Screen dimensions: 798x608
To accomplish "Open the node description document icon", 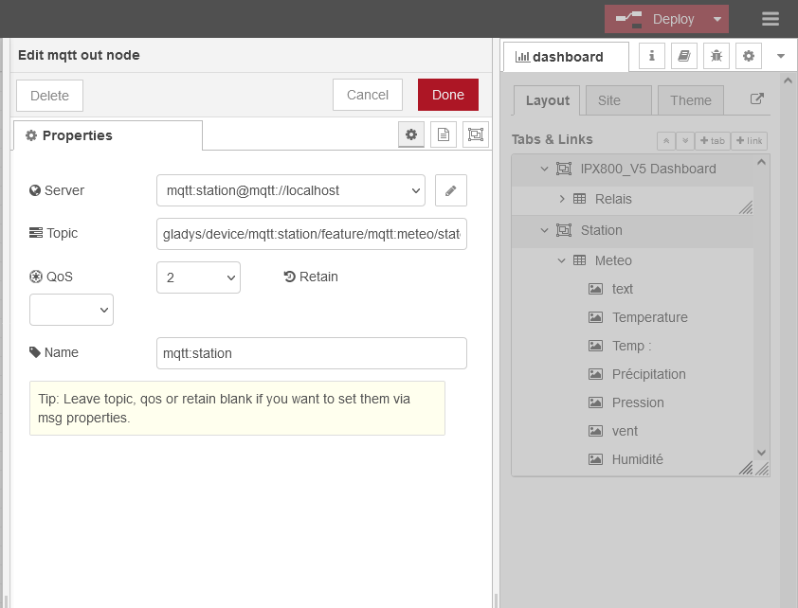I will pyautogui.click(x=443, y=135).
